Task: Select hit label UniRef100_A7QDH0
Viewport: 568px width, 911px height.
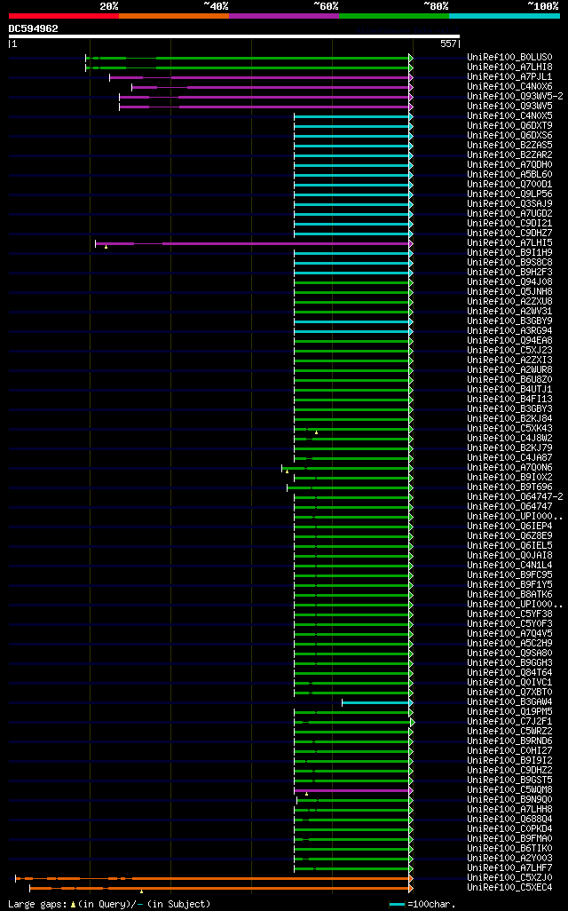Action: (510, 165)
